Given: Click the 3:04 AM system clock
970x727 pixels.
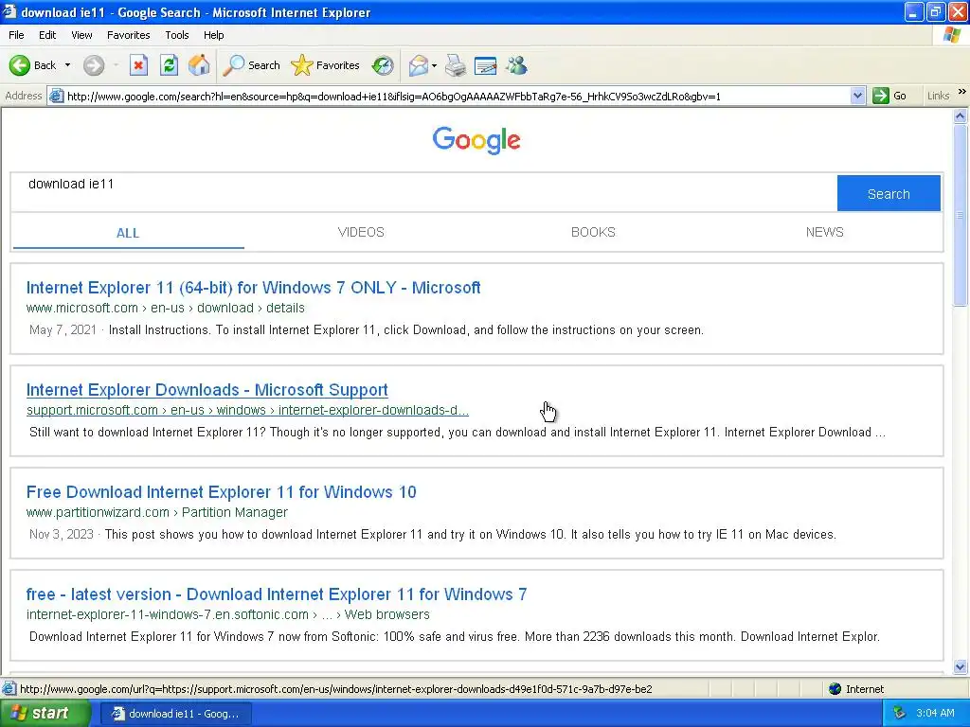Looking at the screenshot, I should [935, 713].
